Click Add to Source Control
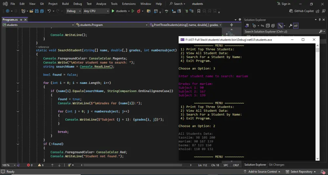 [x=262, y=172]
